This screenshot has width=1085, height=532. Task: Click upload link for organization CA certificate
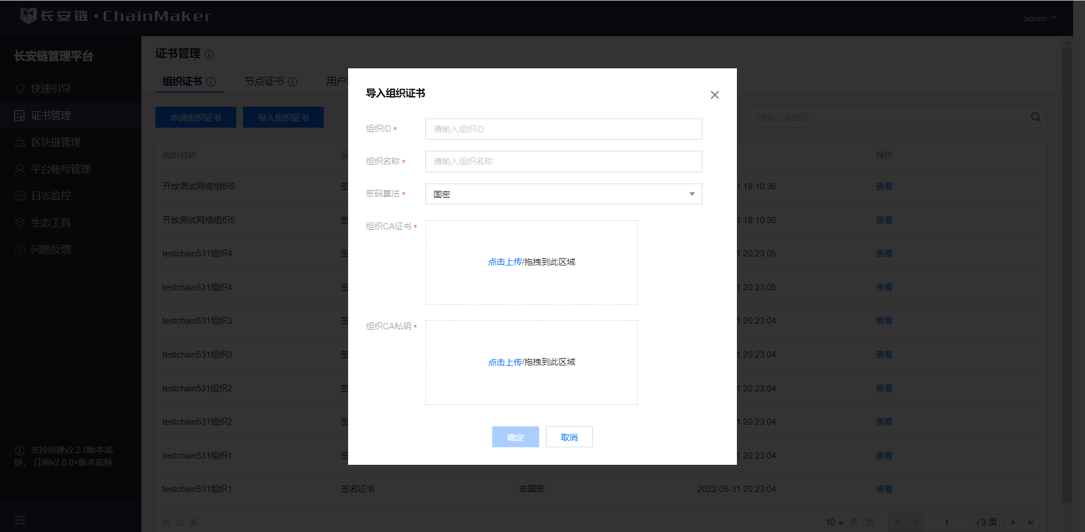[505, 262]
